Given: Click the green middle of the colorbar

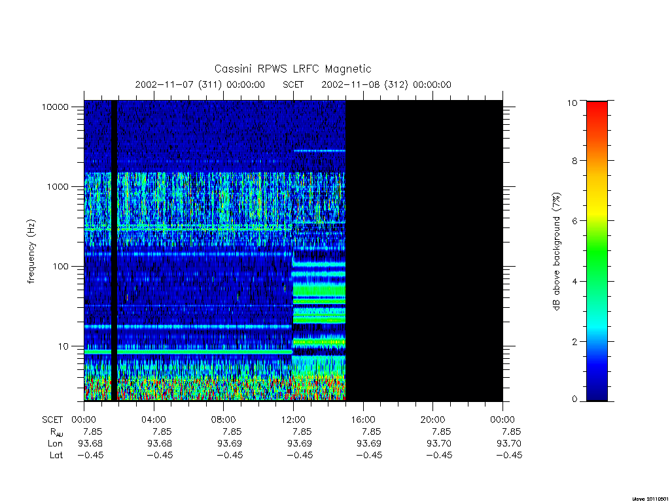Looking at the screenshot, I should tap(597, 252).
